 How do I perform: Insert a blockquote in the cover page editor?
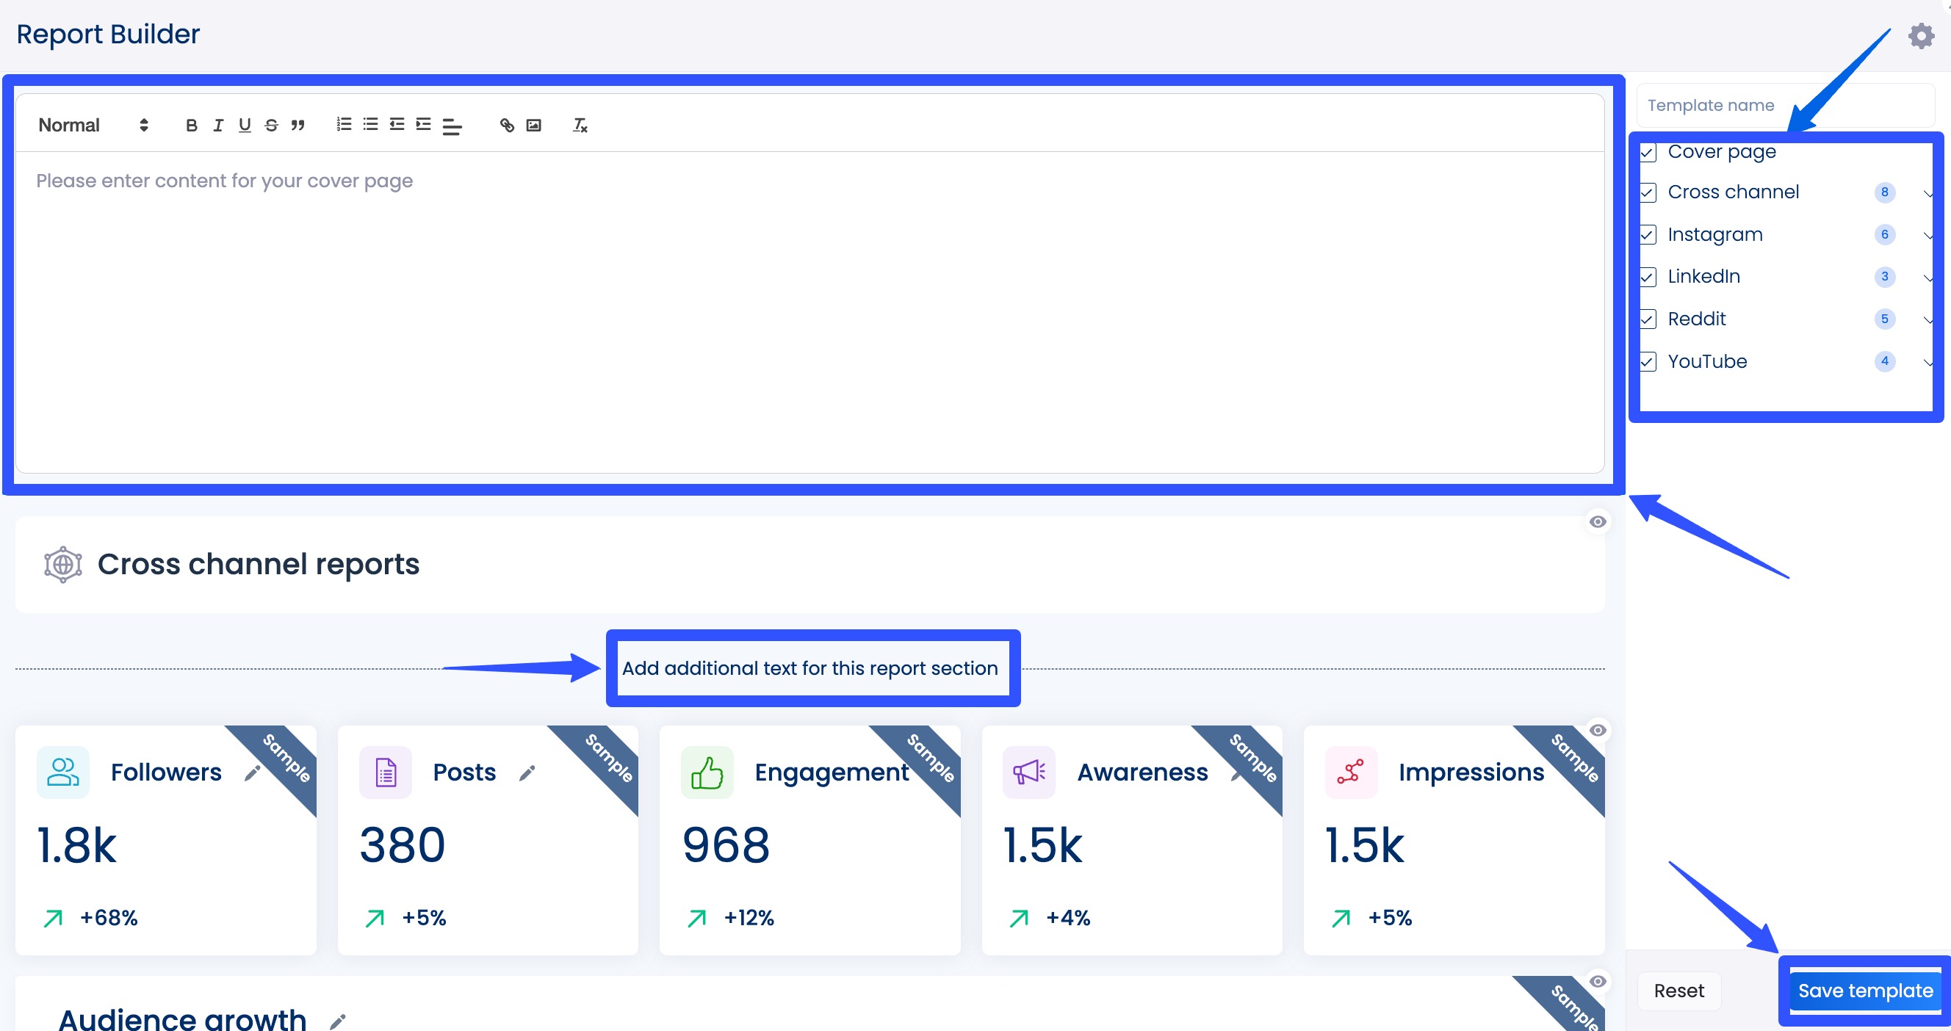coord(297,125)
